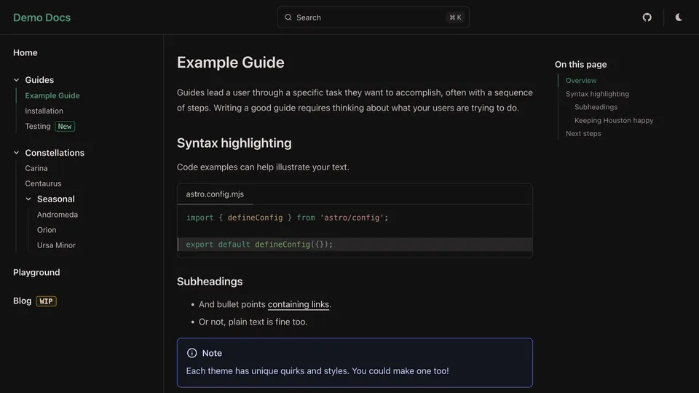Select the astro.config.mjs code tab
This screenshot has width=699, height=393.
pyautogui.click(x=215, y=194)
